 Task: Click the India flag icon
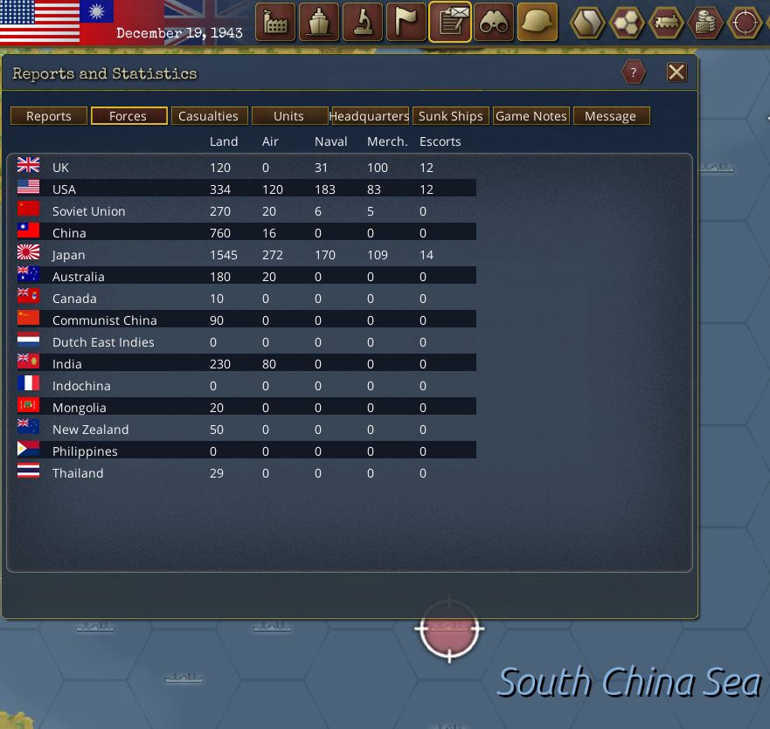29,361
